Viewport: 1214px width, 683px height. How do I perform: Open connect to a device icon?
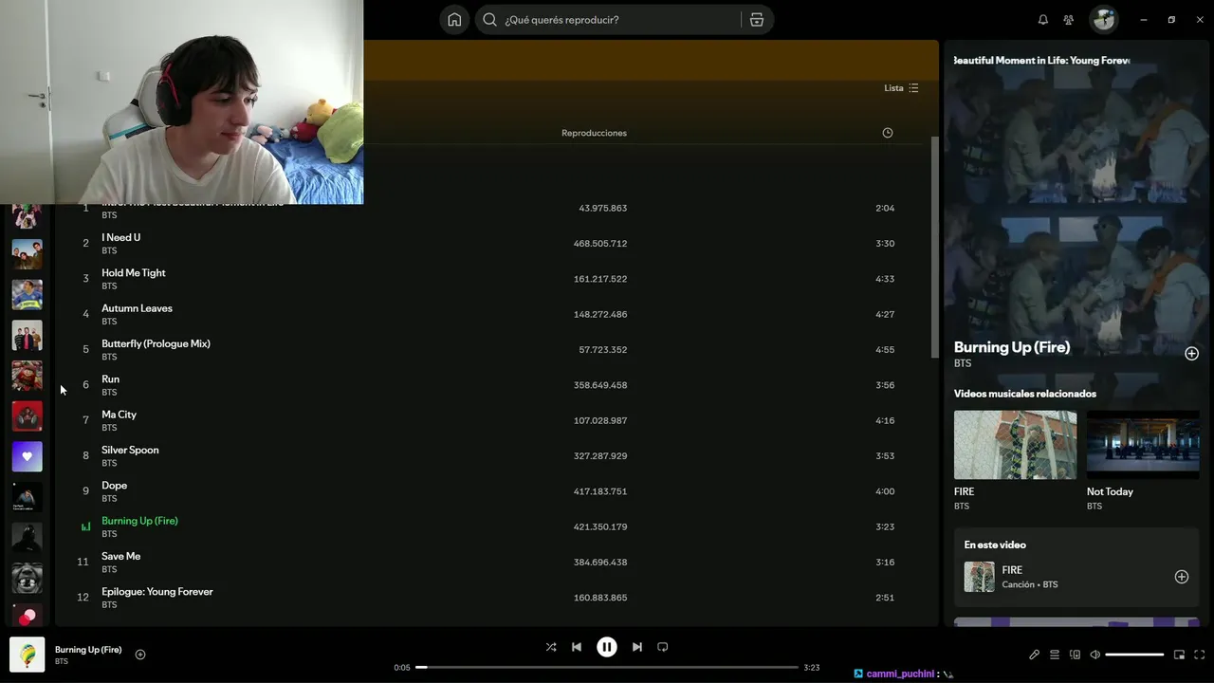pos(1075,655)
